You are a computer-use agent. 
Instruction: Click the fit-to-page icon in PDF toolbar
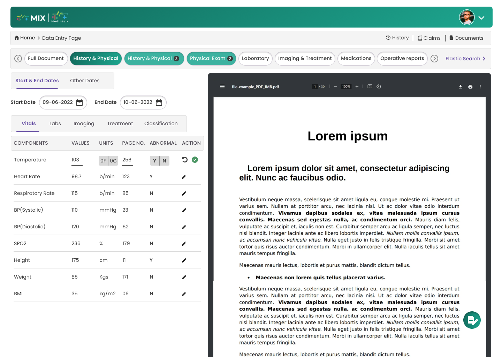370,86
